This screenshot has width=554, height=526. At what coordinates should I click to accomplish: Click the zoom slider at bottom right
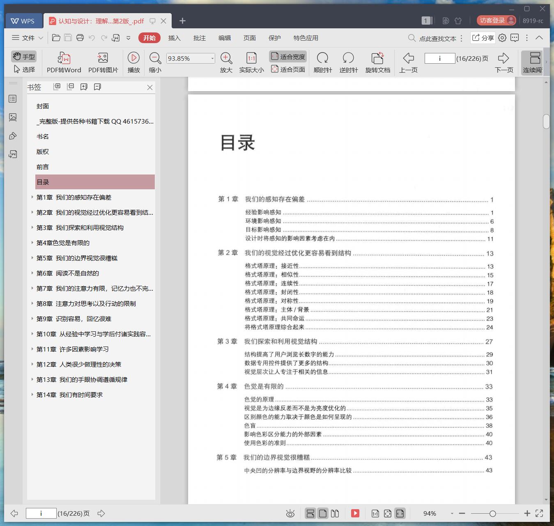click(492, 513)
